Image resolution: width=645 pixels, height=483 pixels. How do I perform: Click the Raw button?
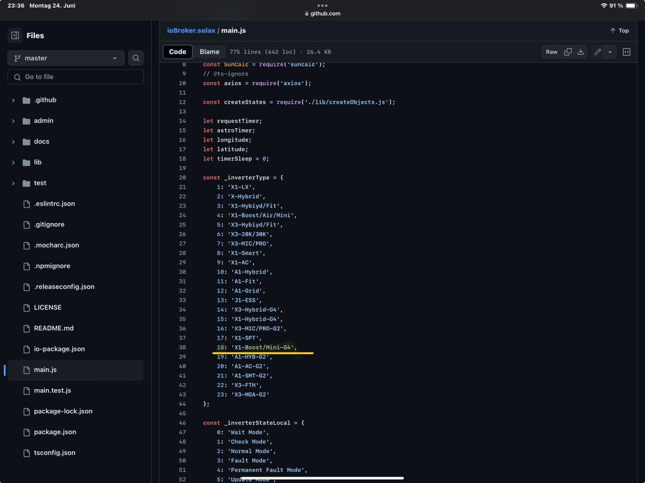click(x=551, y=52)
